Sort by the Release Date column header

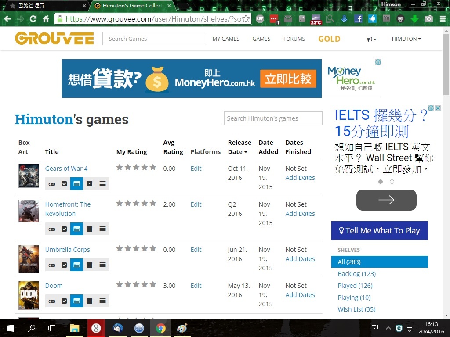240,147
